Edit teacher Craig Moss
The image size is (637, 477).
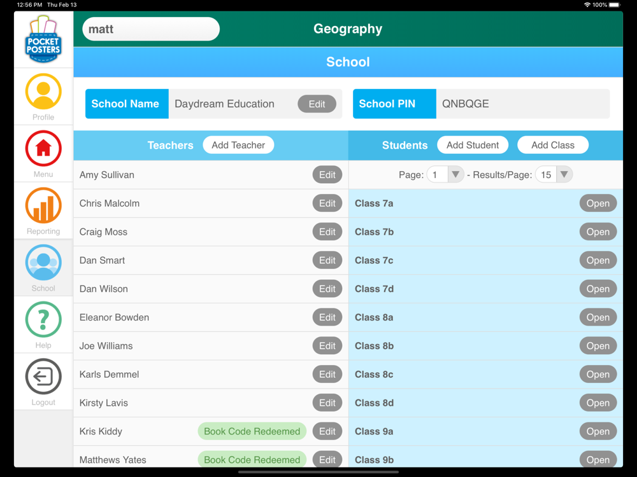coord(327,232)
